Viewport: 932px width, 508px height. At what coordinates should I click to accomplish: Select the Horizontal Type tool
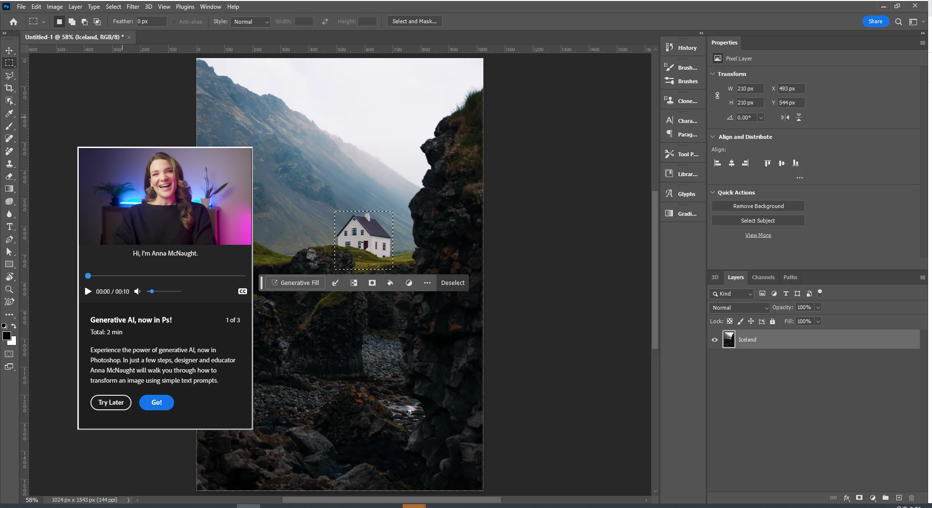coord(9,226)
